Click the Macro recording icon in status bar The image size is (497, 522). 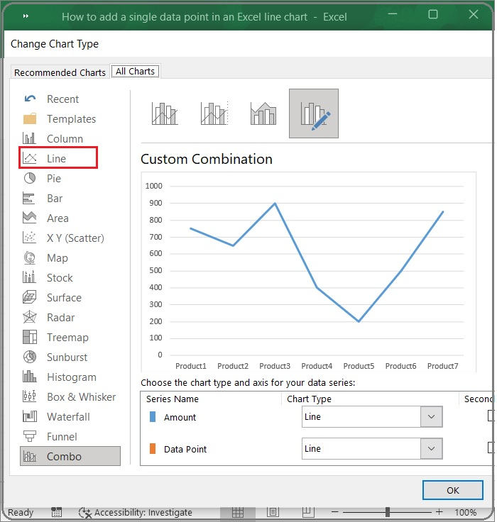(56, 512)
